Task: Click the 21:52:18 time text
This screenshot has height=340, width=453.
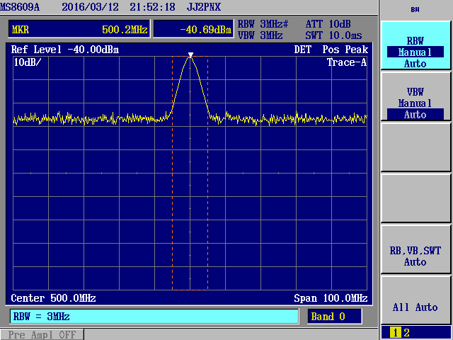Action: (152, 6)
